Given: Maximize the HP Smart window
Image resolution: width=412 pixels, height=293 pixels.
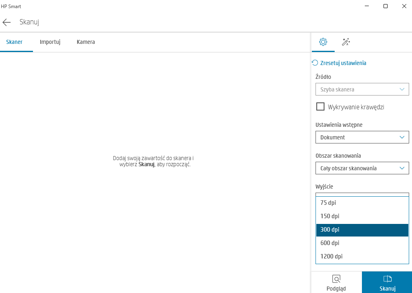Looking at the screenshot, I should [386, 6].
